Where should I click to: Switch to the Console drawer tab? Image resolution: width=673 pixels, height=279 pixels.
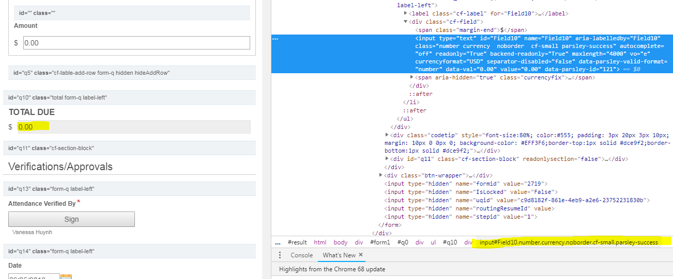coord(301,255)
